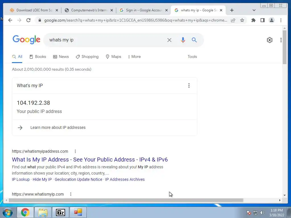The image size is (291, 218).
Task: Open Google options dots beside the gear
Action: (281, 40)
